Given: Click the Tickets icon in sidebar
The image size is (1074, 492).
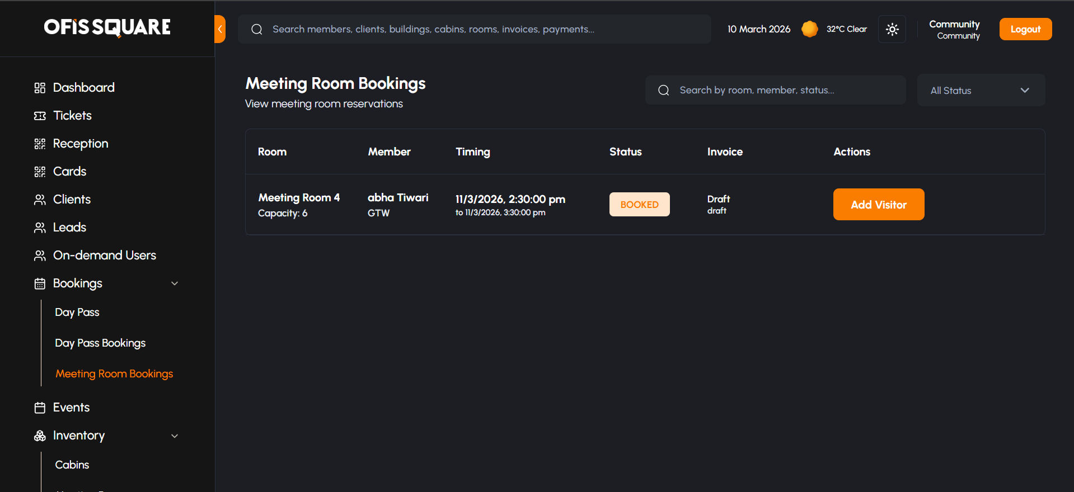Looking at the screenshot, I should pos(40,116).
